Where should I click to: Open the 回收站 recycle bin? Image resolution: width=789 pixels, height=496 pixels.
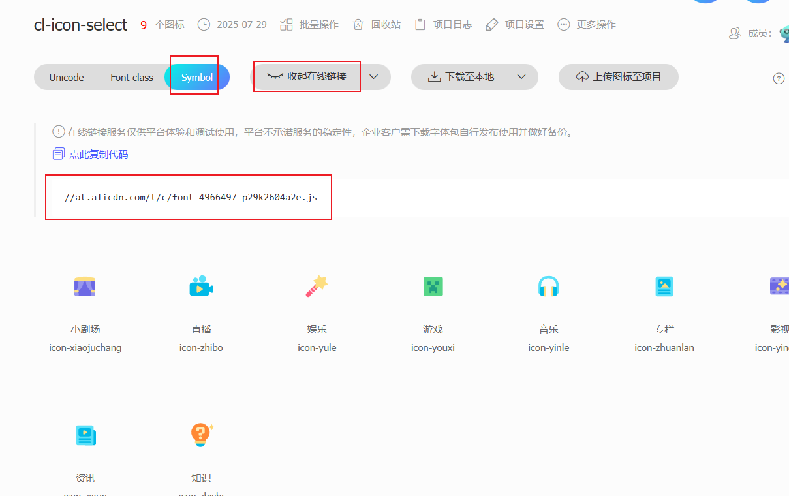pos(376,24)
